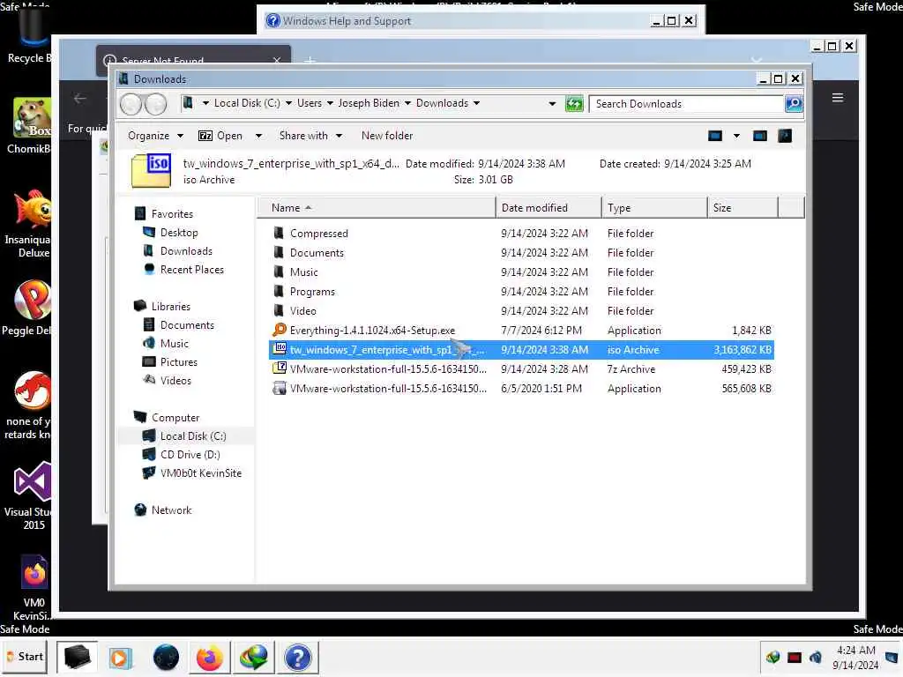Screen dimensions: 903x677
Task: Expand the view options dropdown arrow
Action: click(736, 136)
